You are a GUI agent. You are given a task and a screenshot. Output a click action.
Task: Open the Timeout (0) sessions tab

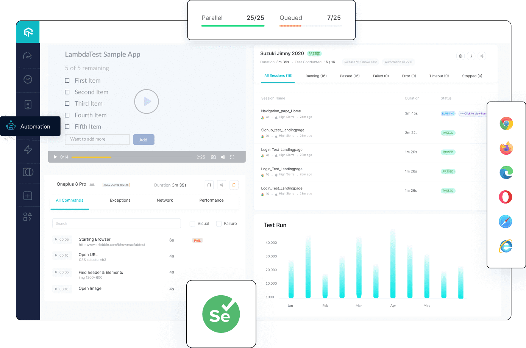click(439, 76)
